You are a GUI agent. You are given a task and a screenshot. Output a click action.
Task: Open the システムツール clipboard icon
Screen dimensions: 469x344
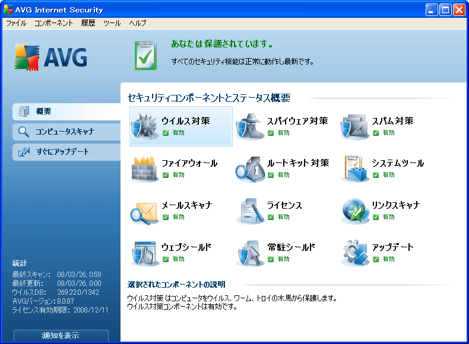click(355, 169)
